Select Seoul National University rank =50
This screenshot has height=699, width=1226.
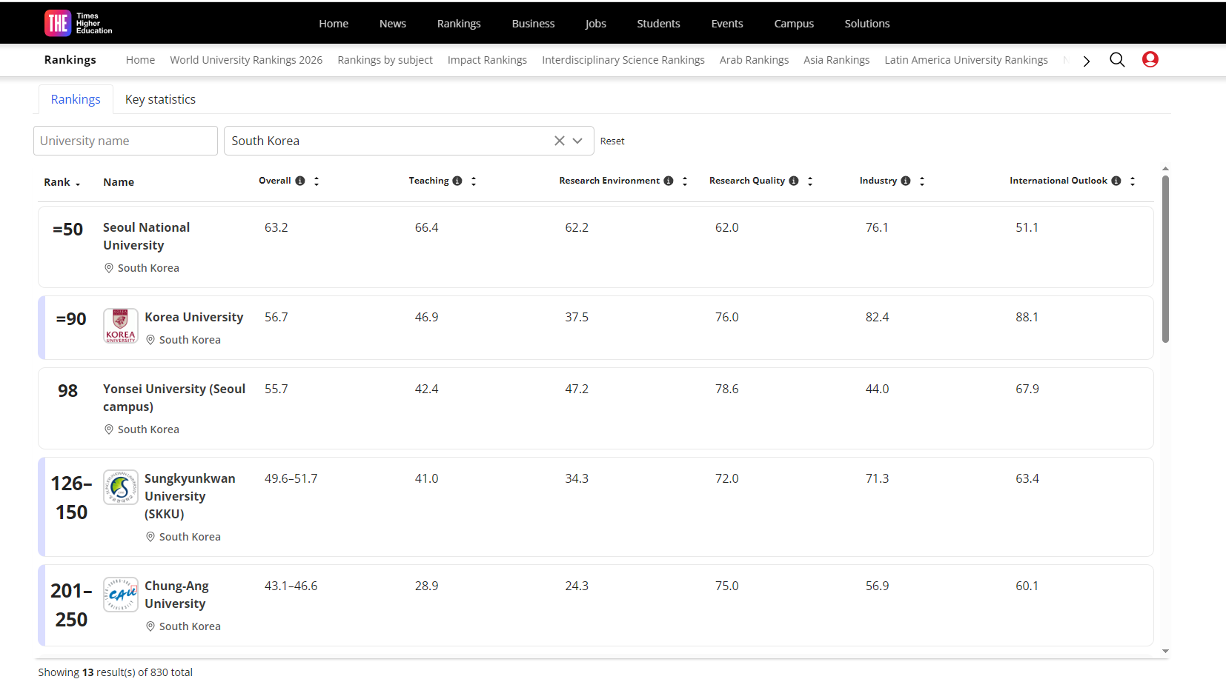coord(67,230)
